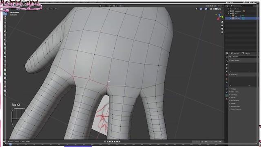Open the properties editor type dropdown

tap(227, 53)
